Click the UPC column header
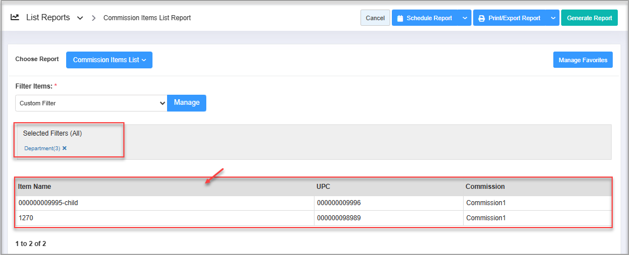 pos(324,187)
